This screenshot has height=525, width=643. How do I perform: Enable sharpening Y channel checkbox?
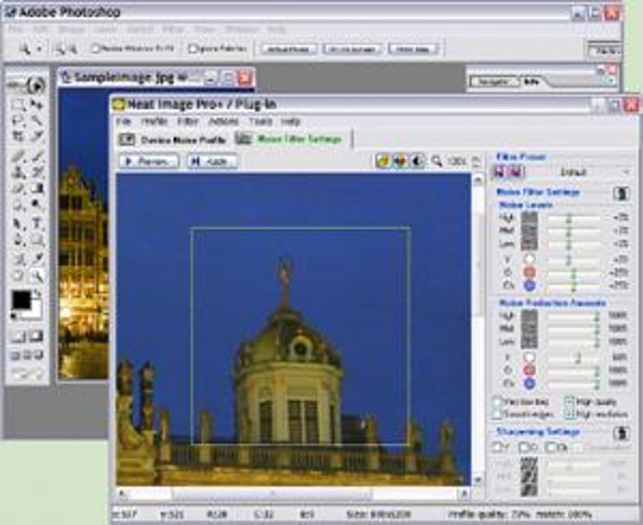[497, 447]
